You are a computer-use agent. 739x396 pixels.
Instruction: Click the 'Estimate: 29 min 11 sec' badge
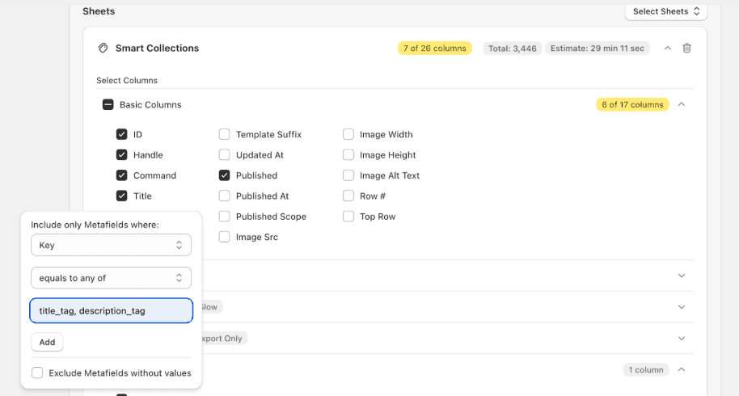598,48
